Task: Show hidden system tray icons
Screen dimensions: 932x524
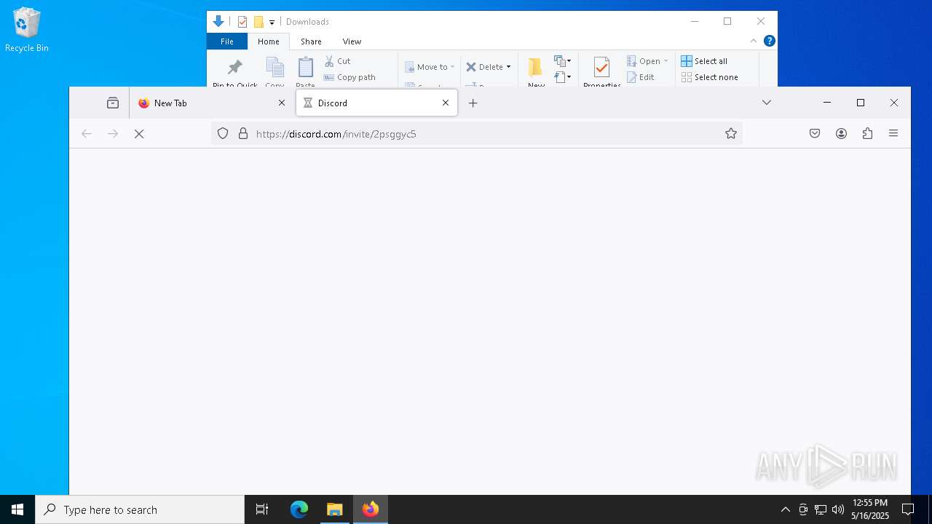Action: point(785,509)
